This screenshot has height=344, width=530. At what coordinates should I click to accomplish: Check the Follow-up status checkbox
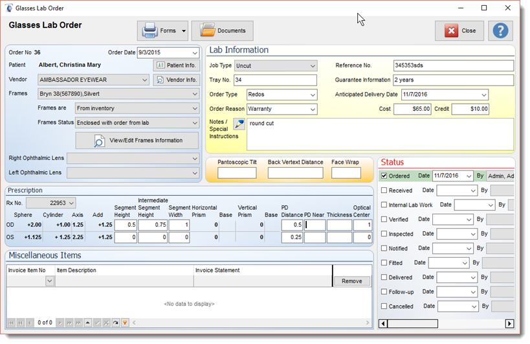(x=384, y=292)
